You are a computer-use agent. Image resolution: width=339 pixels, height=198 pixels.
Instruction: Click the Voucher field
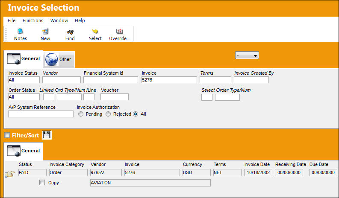pyautogui.click(x=115, y=97)
